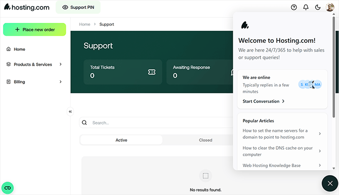Click chat panel scroll up arrow
The width and height of the screenshot is (339, 195).
pos(334,14)
